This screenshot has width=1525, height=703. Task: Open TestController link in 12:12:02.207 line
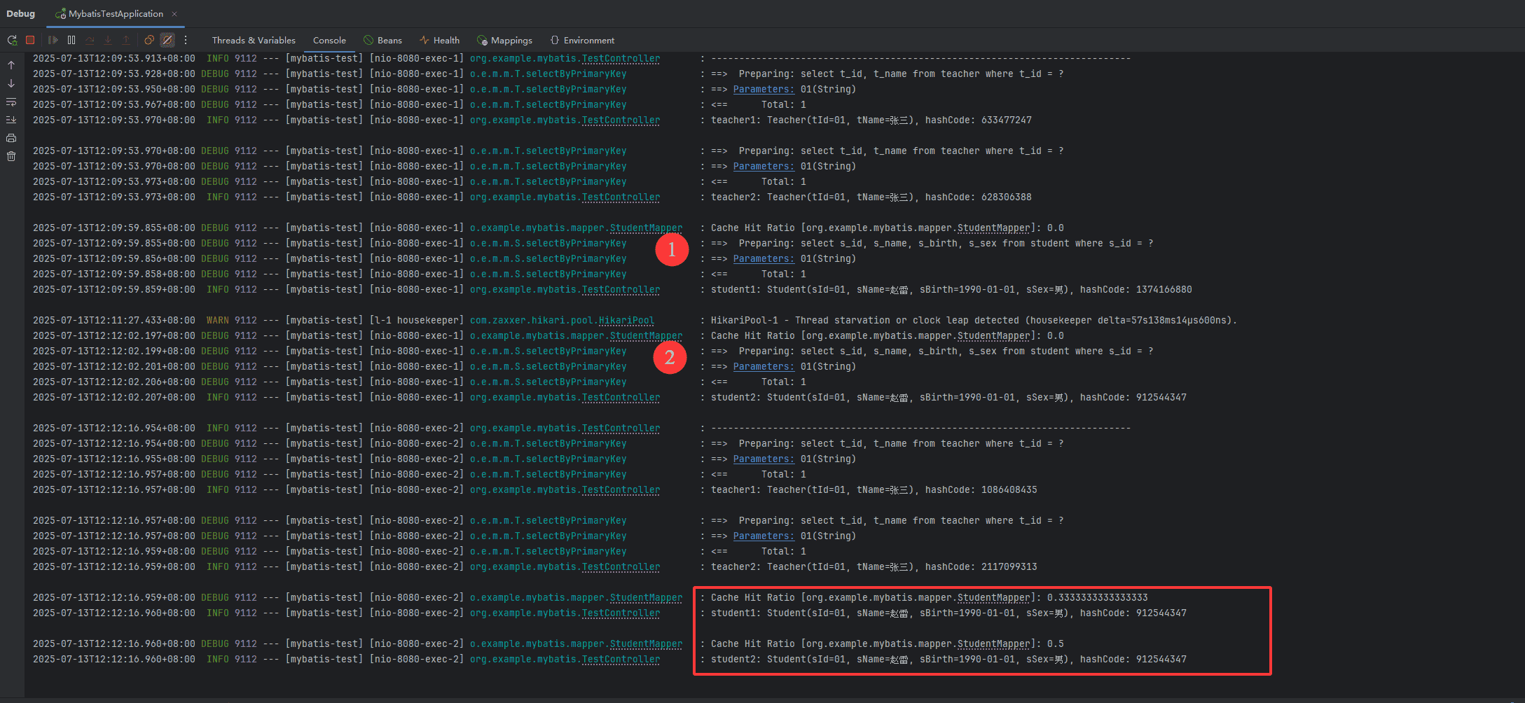[x=621, y=397]
